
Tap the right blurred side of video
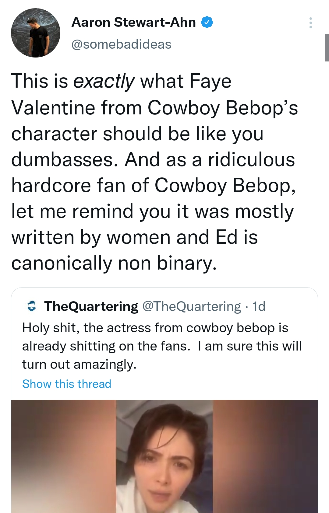coord(265,456)
